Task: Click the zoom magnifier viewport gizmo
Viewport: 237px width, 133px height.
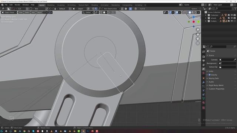Action: [198, 30]
